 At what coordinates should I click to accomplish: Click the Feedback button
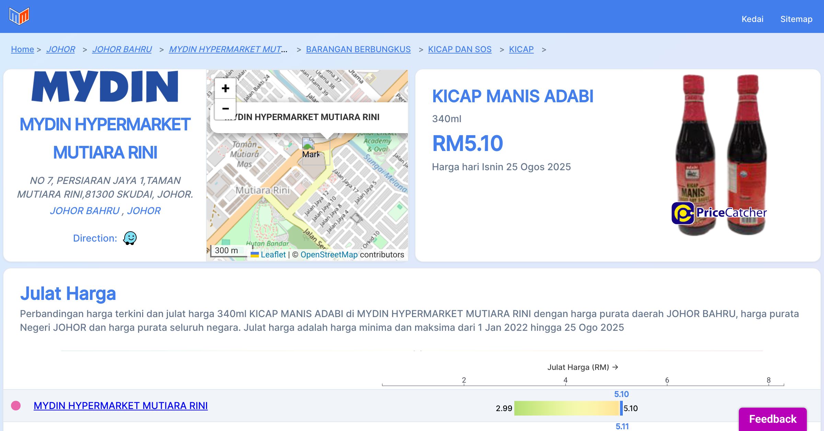pos(772,419)
